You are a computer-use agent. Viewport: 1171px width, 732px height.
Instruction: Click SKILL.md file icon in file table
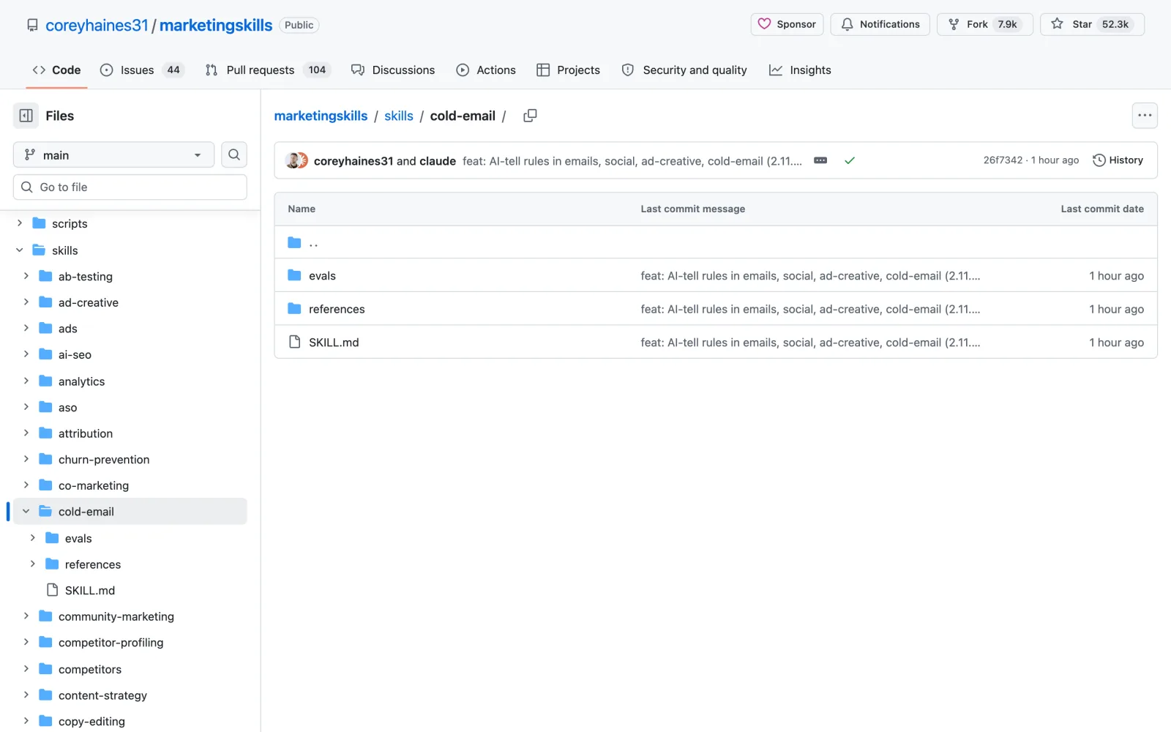294,342
